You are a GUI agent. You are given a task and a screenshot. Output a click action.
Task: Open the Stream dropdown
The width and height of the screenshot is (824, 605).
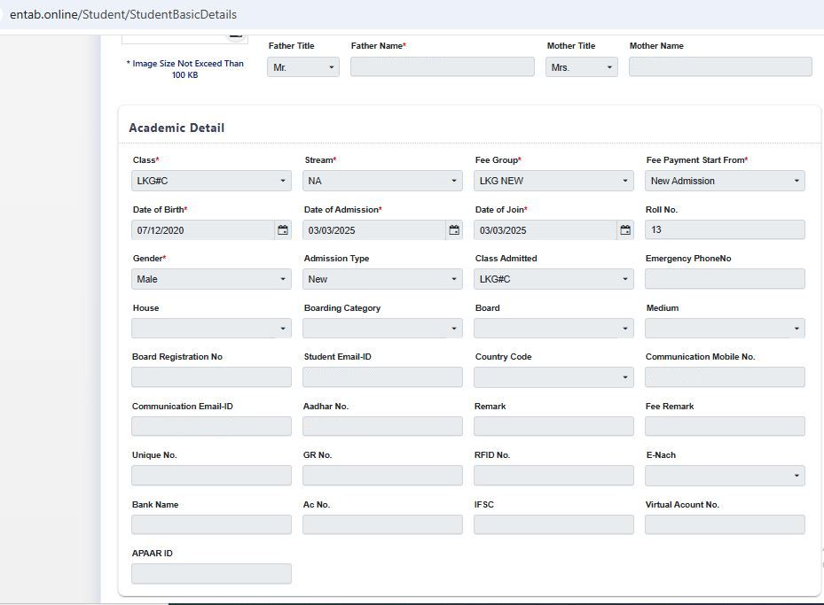point(382,181)
